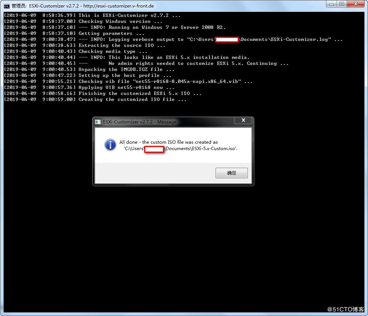The width and height of the screenshot is (368, 316).
Task: Close the ESXi-Customizer console window
Action: point(356,4)
